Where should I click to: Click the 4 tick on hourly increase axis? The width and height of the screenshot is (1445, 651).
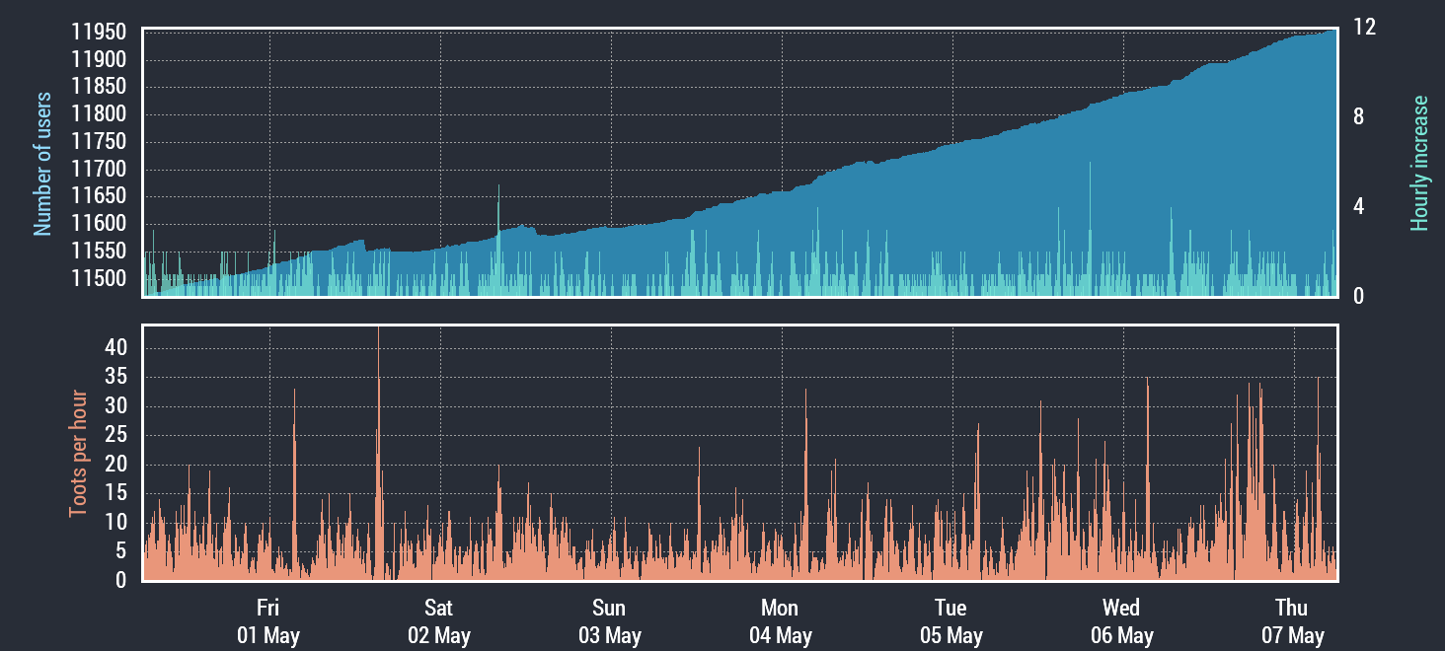[x=1359, y=207]
